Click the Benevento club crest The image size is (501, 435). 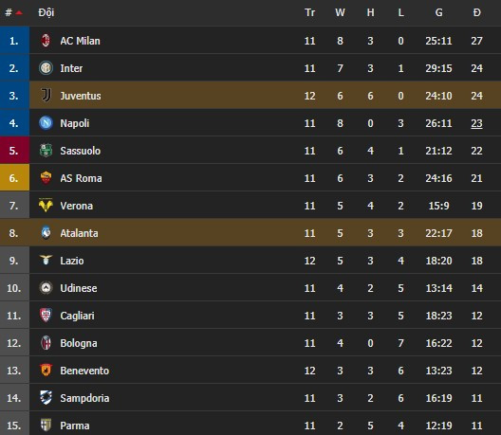46,370
